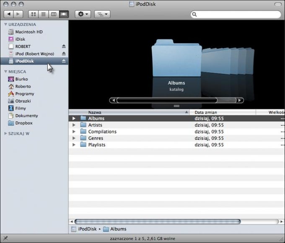The height and width of the screenshot is (243, 285).
Task: Select the Genres folder row
Action: click(x=177, y=138)
